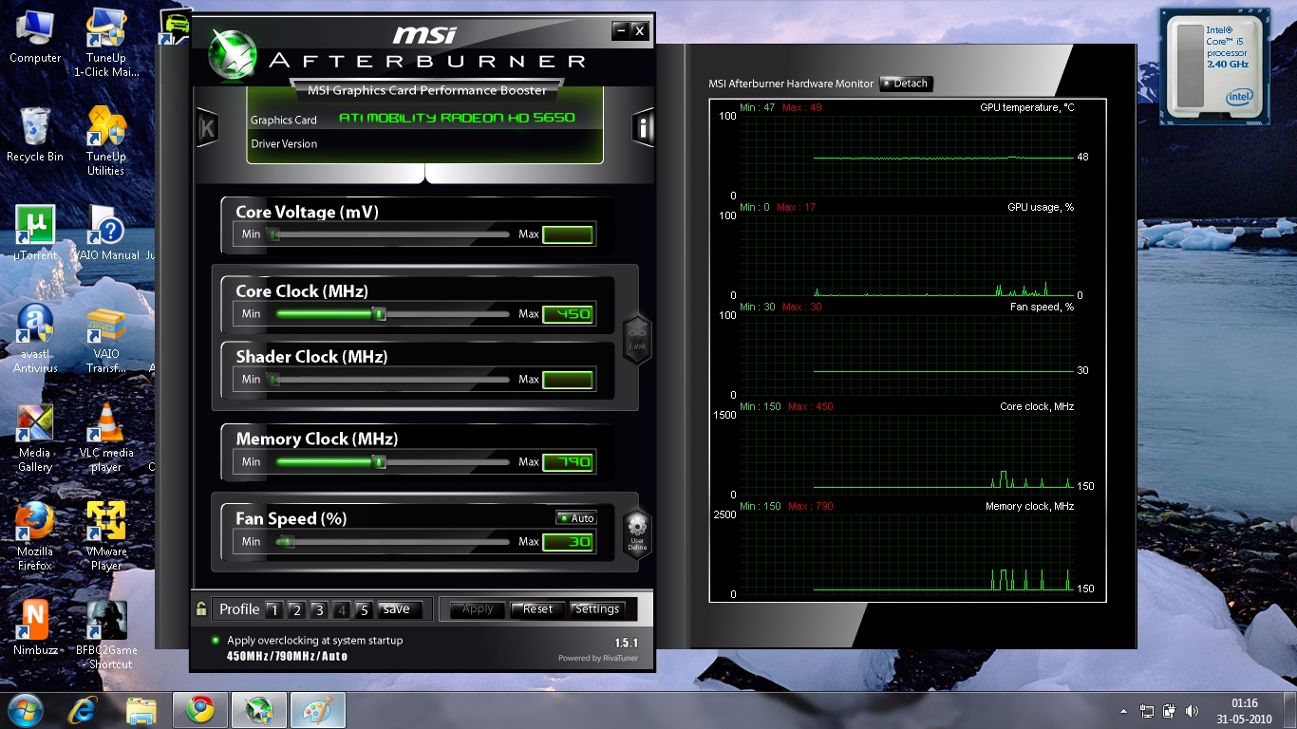
Task: Select Profile slot 1
Action: pos(273,610)
